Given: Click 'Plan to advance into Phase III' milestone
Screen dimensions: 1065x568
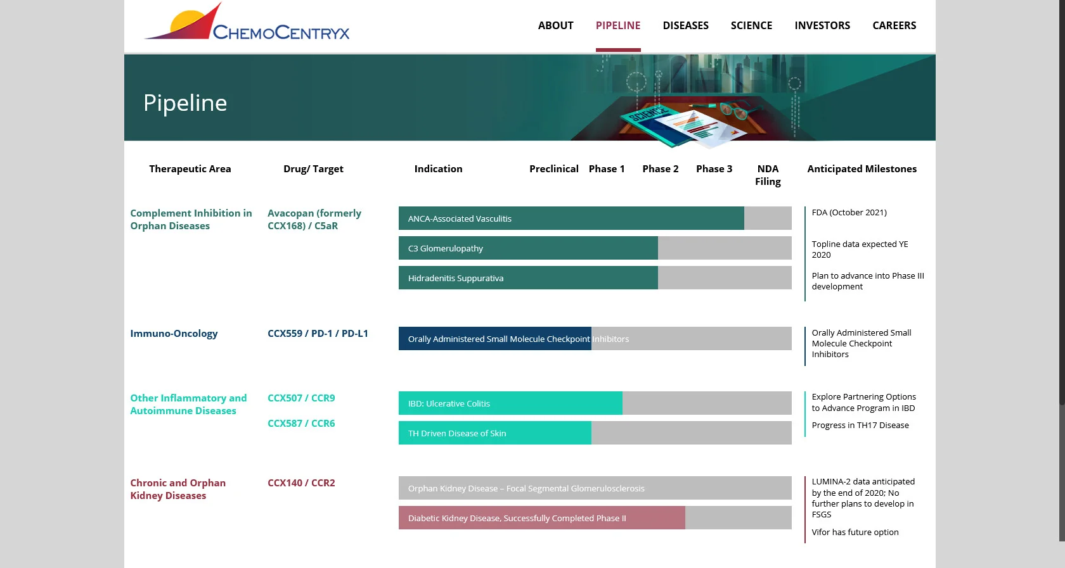Looking at the screenshot, I should (x=868, y=281).
